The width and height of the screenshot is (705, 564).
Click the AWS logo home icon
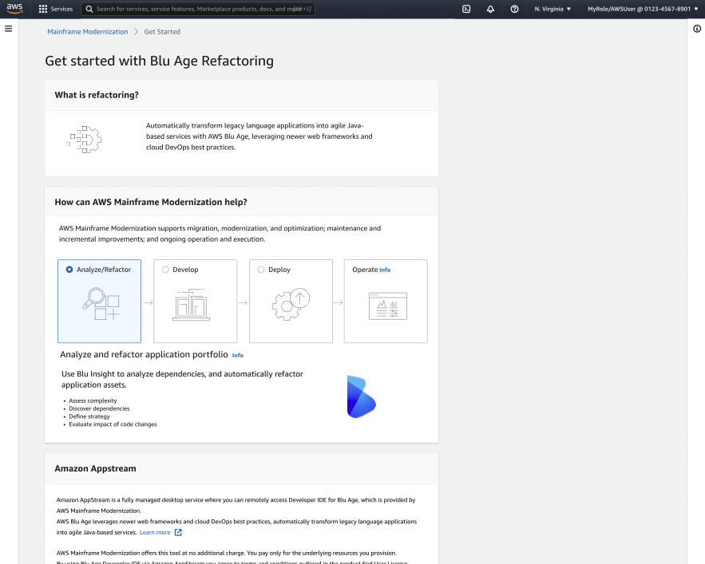pos(15,9)
